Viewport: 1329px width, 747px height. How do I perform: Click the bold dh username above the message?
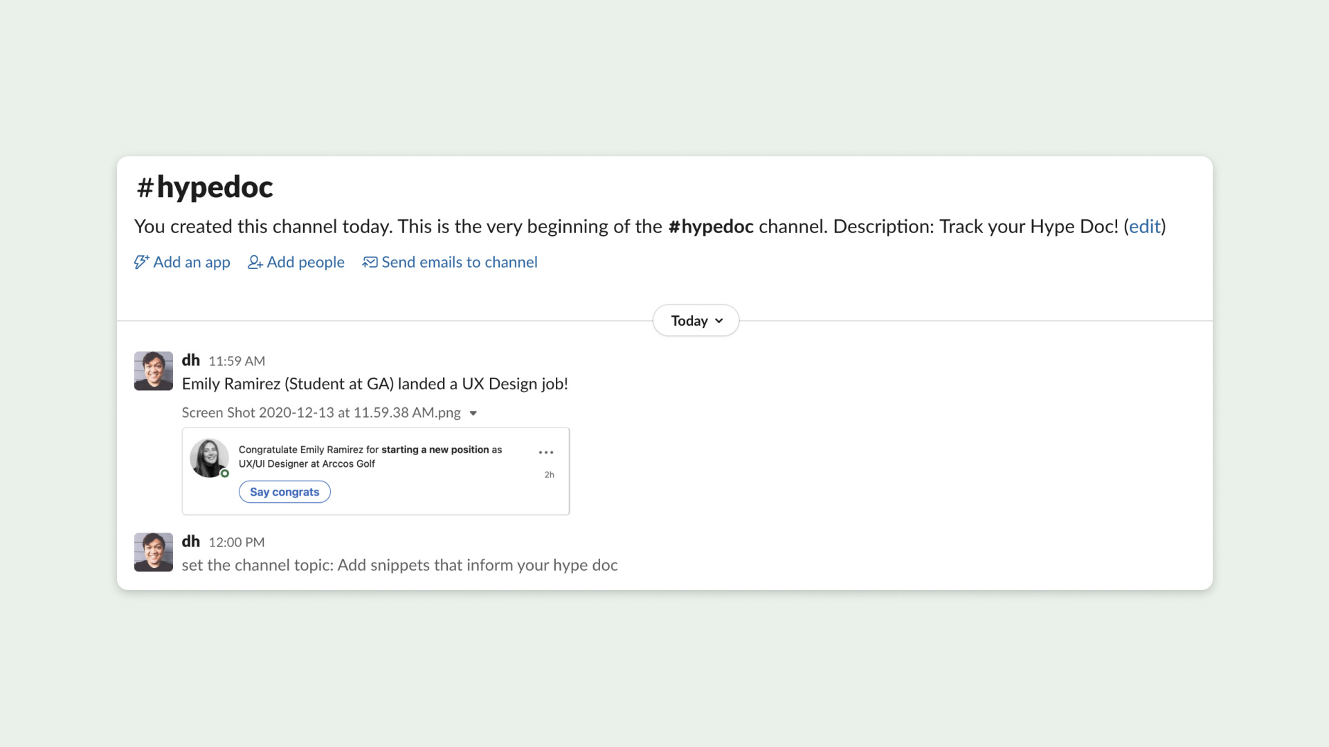191,360
